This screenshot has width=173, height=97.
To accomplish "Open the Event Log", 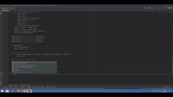I will 167,87.
